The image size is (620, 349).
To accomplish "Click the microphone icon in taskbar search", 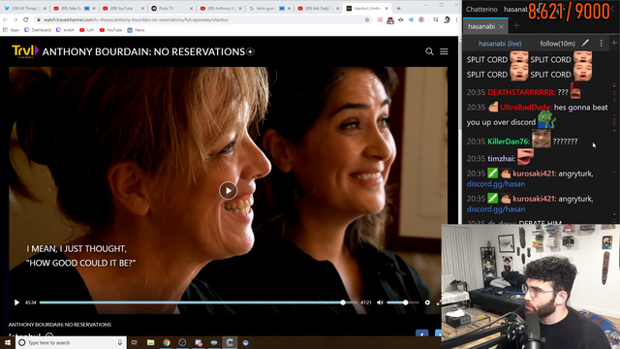I will (x=120, y=342).
